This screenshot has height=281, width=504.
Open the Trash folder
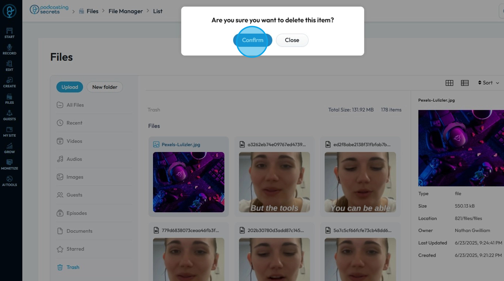coord(72,267)
